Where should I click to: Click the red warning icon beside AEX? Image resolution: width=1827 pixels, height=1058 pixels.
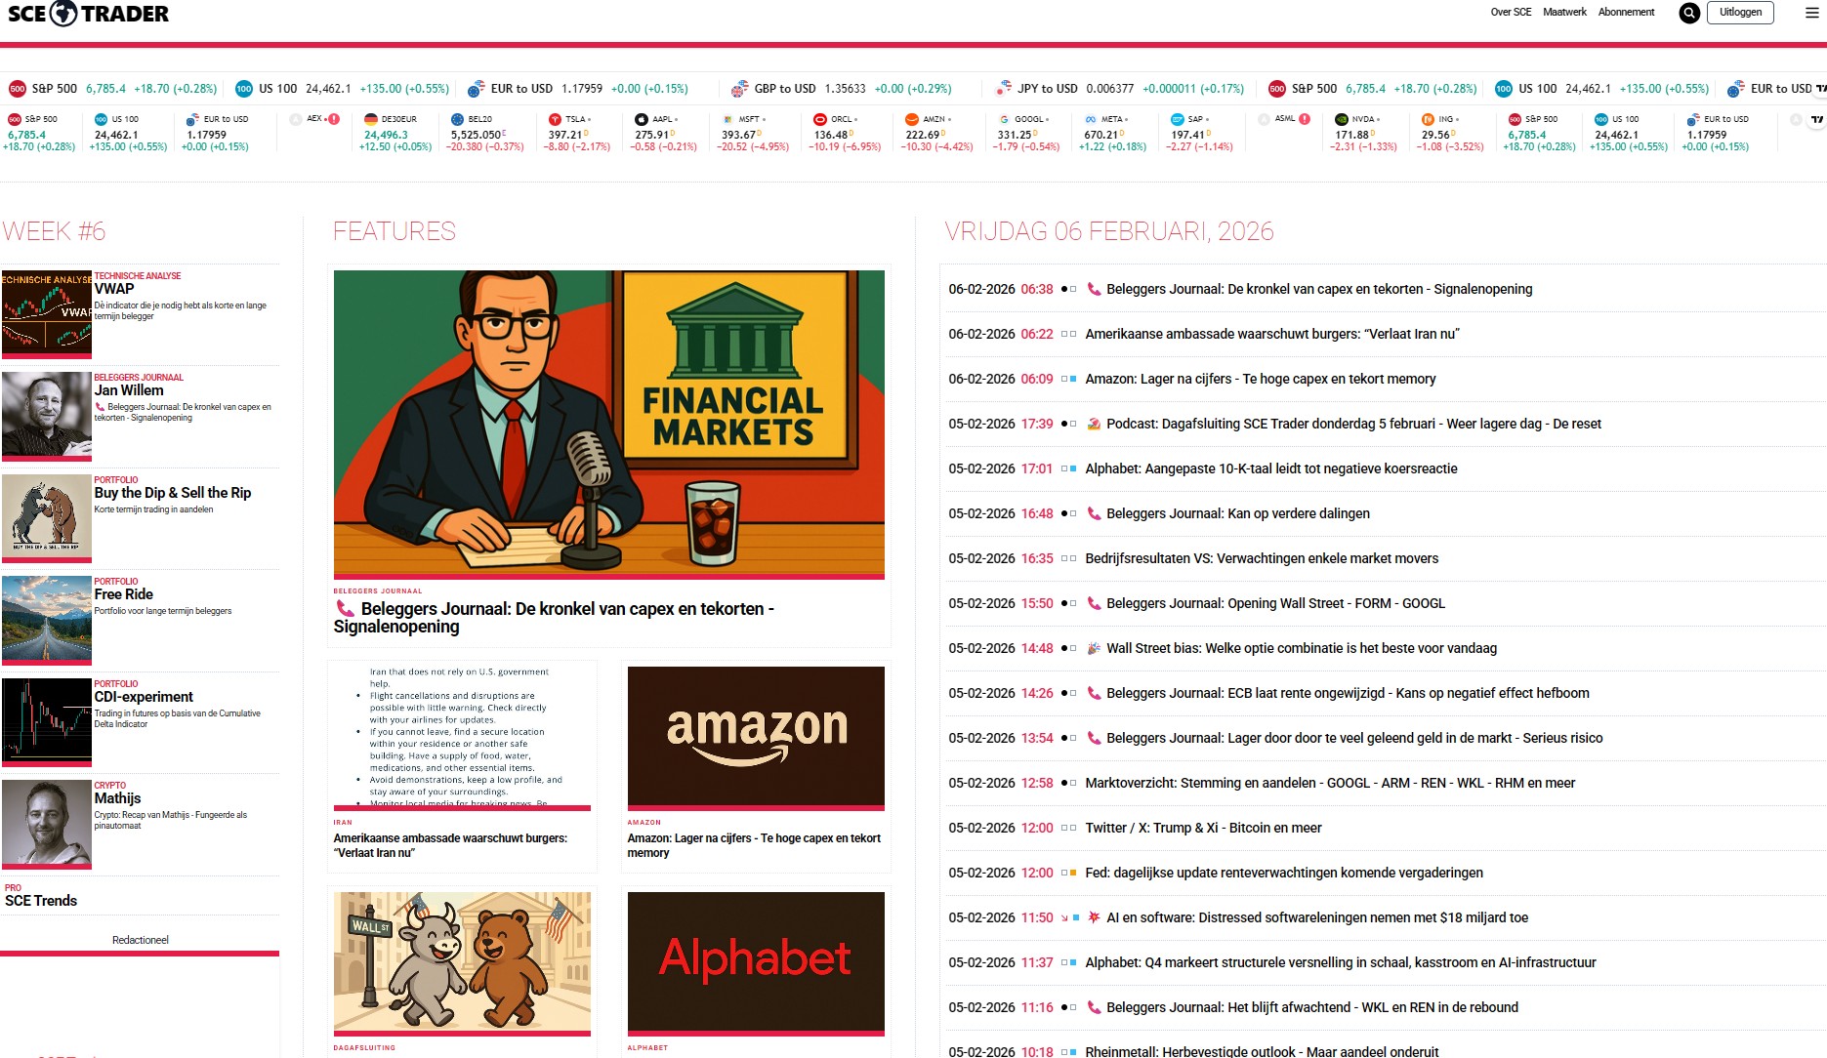pyautogui.click(x=334, y=119)
